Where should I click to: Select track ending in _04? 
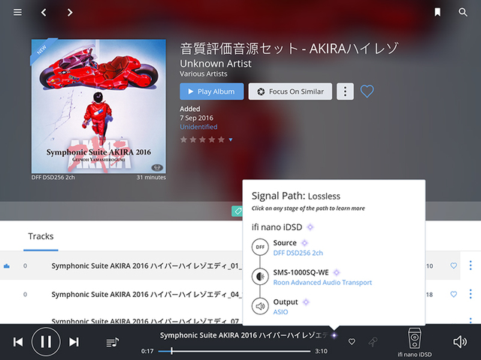[147, 295]
